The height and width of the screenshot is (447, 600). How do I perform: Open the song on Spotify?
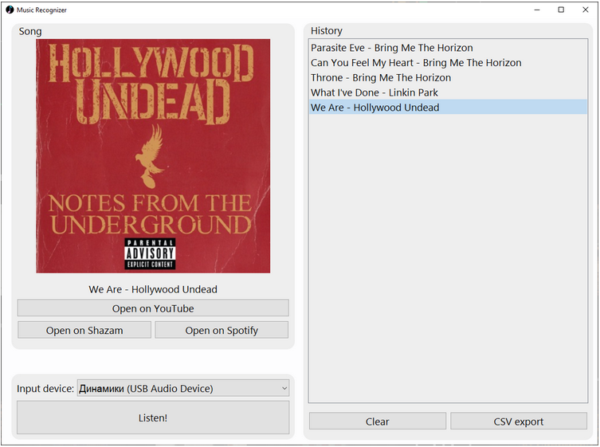[222, 330]
